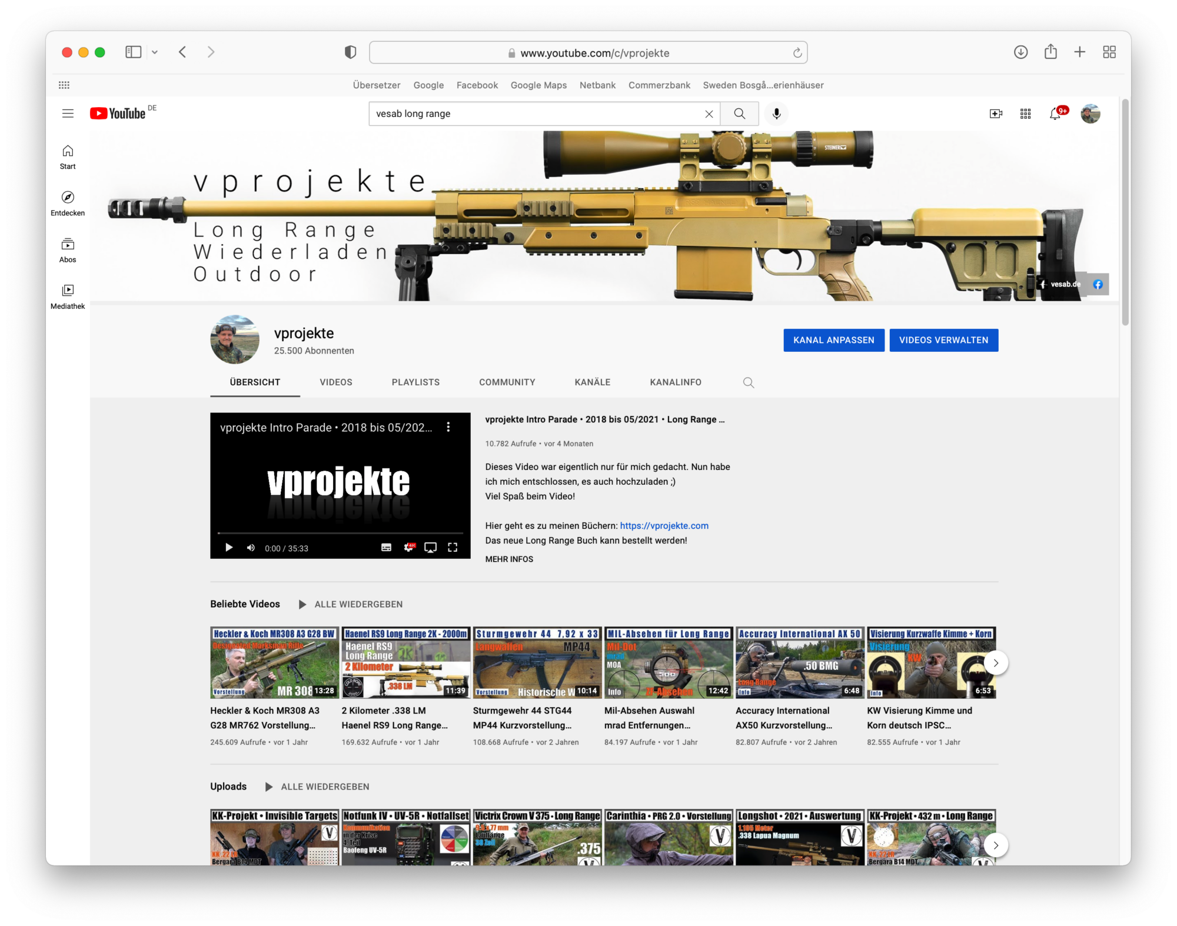Click the KANAL ANPASSEN button
This screenshot has height=926, width=1177.
(x=833, y=340)
